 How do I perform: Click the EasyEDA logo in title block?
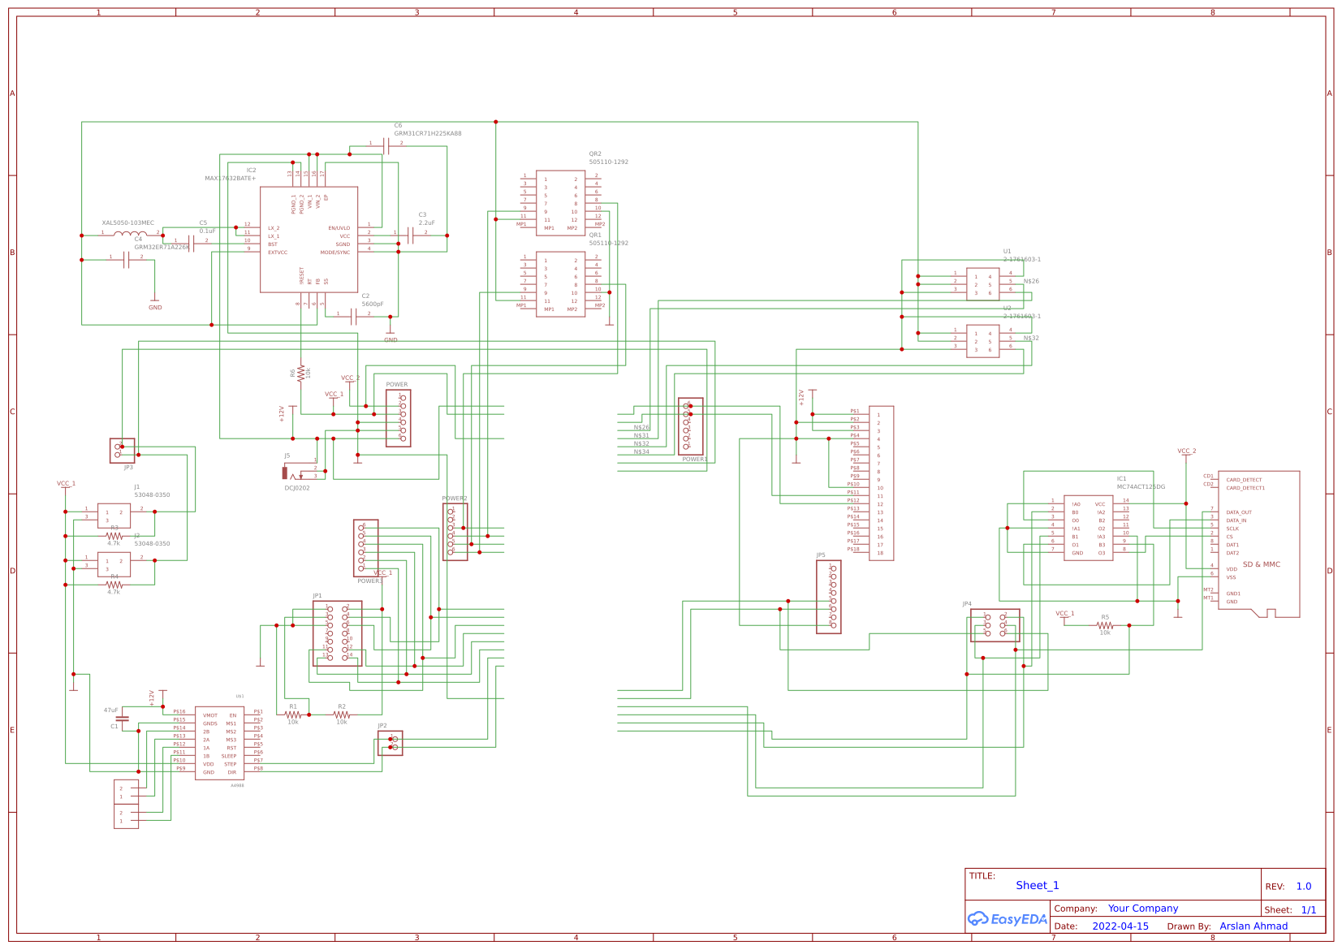(1007, 919)
